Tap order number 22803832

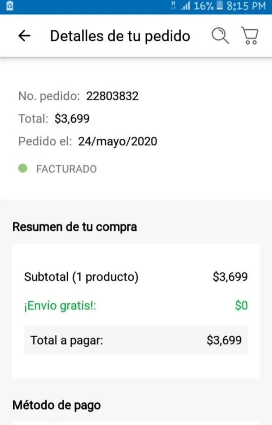point(112,96)
